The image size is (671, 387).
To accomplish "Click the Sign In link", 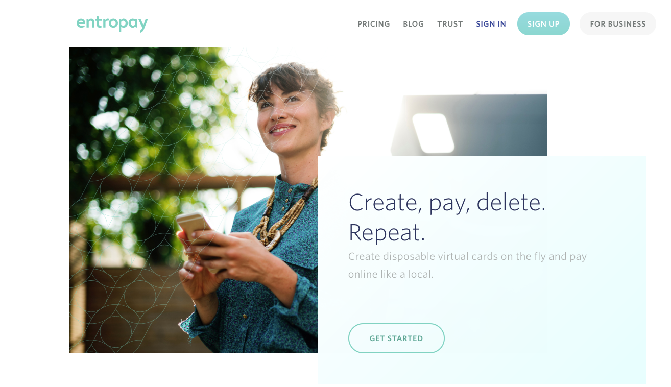I will [x=491, y=24].
